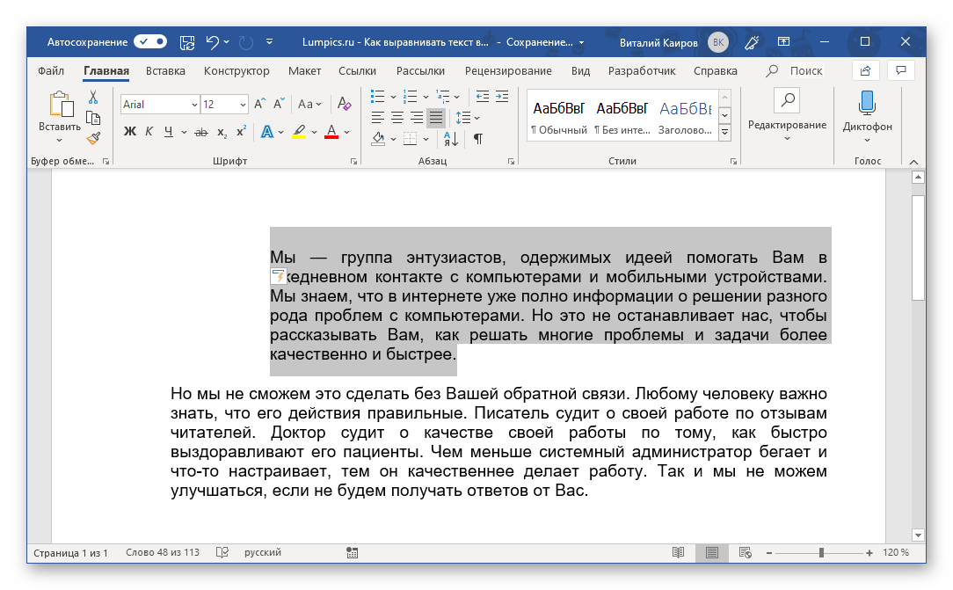Clear all formatting with the eraser icon
Image resolution: width=953 pixels, height=590 pixels.
344,105
